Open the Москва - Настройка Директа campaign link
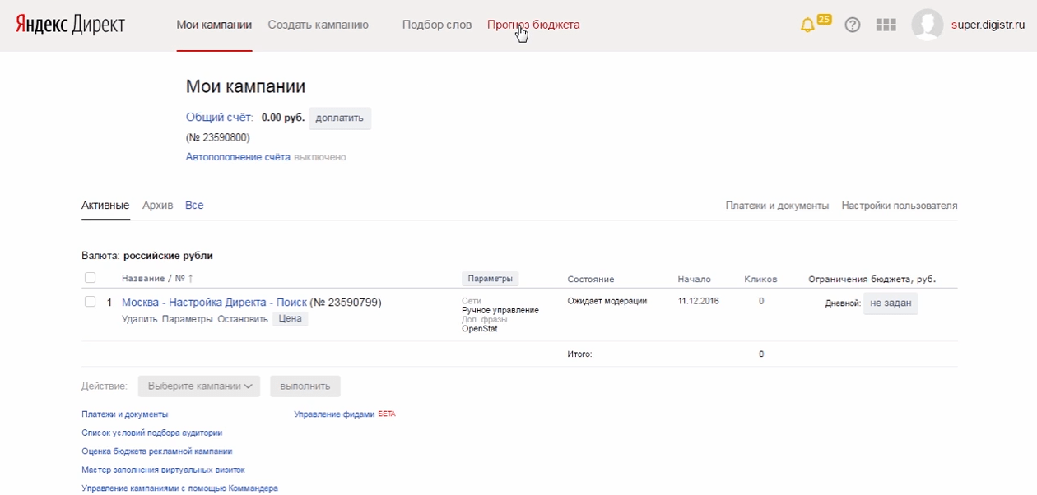This screenshot has width=1037, height=495. pos(214,303)
